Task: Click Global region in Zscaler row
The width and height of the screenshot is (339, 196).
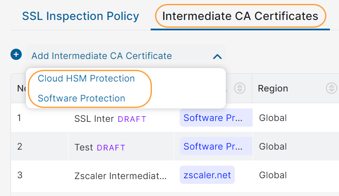Action: click(x=273, y=175)
